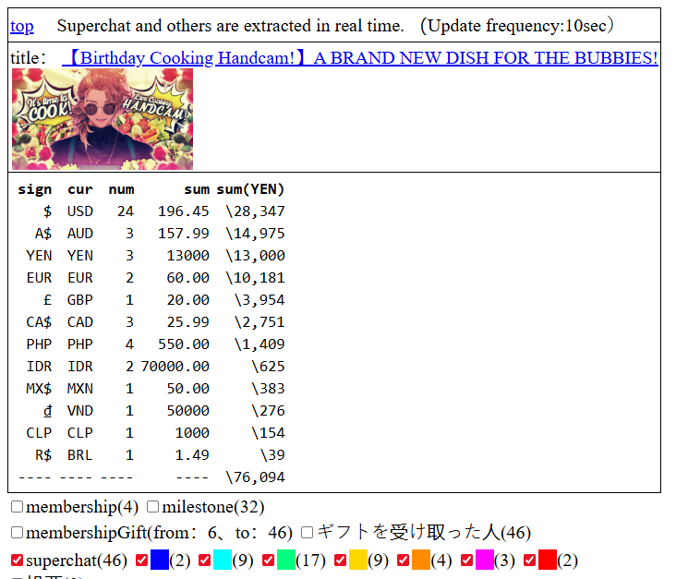Screen dimensions: 676x579
Task: Click the cyan color swatch (9)
Action: (x=223, y=560)
